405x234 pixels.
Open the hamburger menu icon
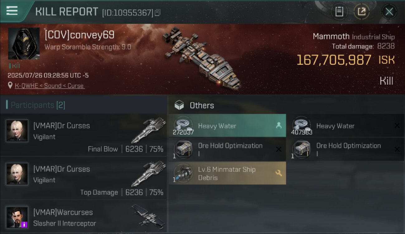point(12,11)
